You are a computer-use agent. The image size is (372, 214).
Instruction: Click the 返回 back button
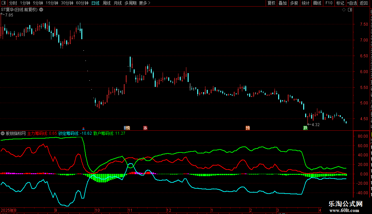click(363, 3)
